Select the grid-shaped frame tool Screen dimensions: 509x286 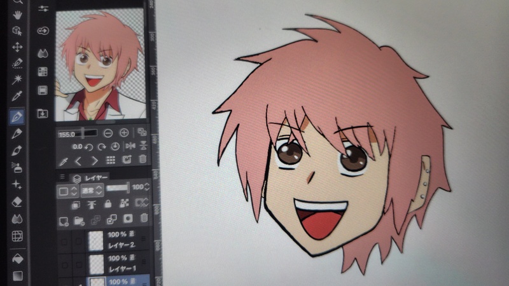tap(17, 236)
